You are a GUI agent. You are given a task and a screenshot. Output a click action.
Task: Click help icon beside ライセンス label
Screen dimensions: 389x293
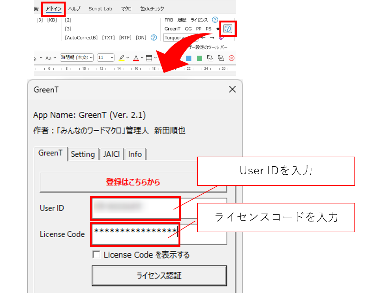coord(215,20)
